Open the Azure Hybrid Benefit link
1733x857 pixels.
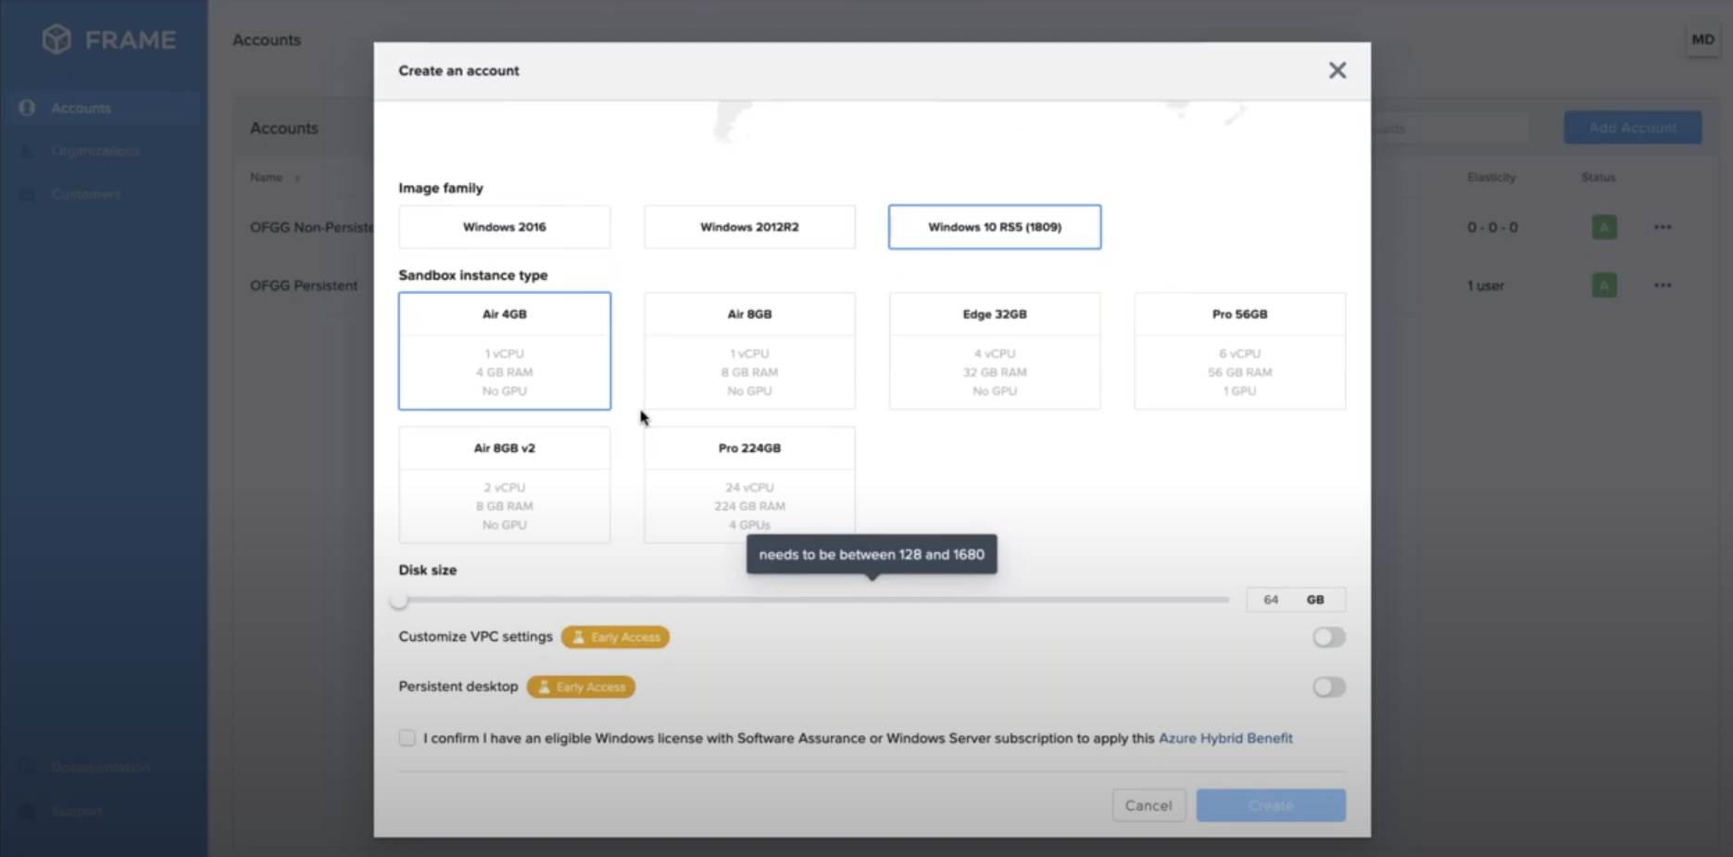pyautogui.click(x=1225, y=738)
